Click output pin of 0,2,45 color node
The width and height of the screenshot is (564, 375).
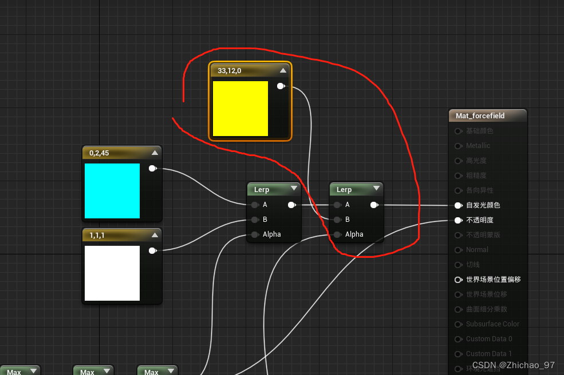coord(152,168)
